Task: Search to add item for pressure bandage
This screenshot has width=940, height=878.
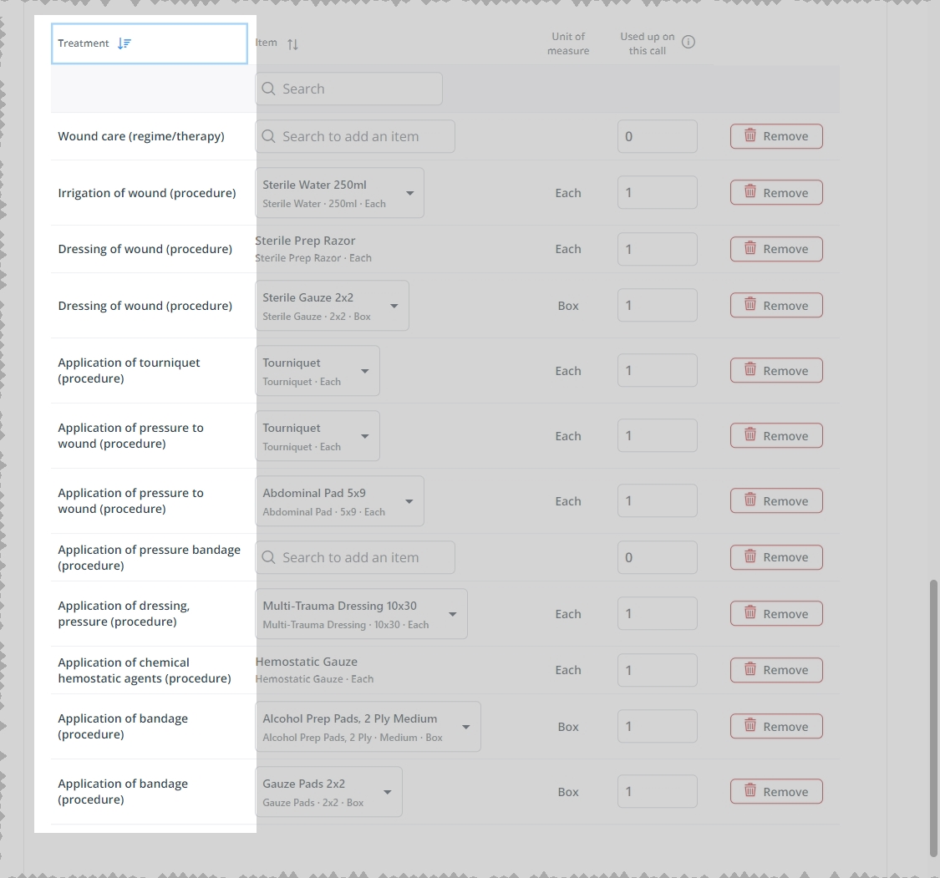Action: click(x=355, y=557)
